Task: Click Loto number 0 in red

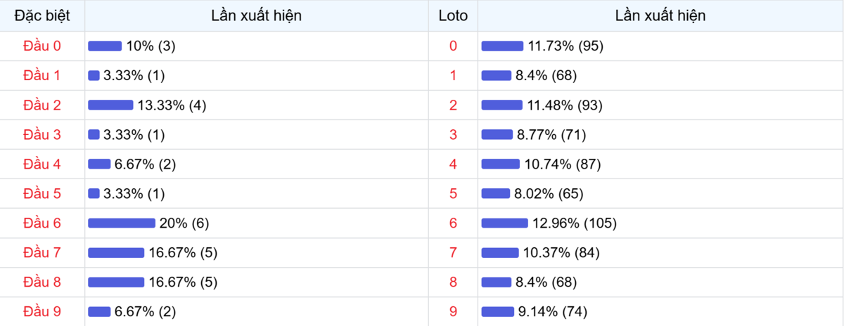Action: pyautogui.click(x=453, y=46)
